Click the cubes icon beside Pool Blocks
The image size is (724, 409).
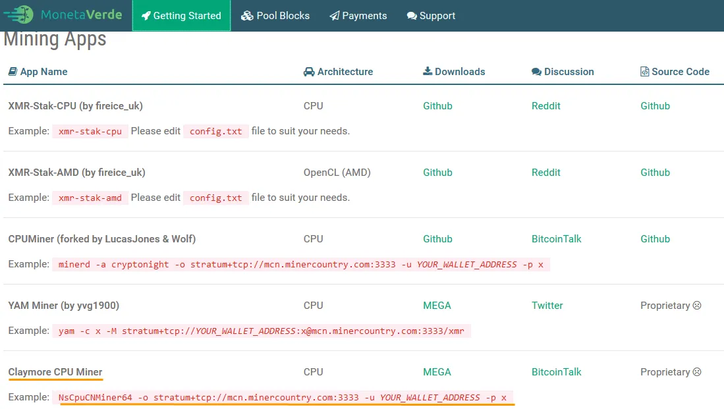[247, 16]
